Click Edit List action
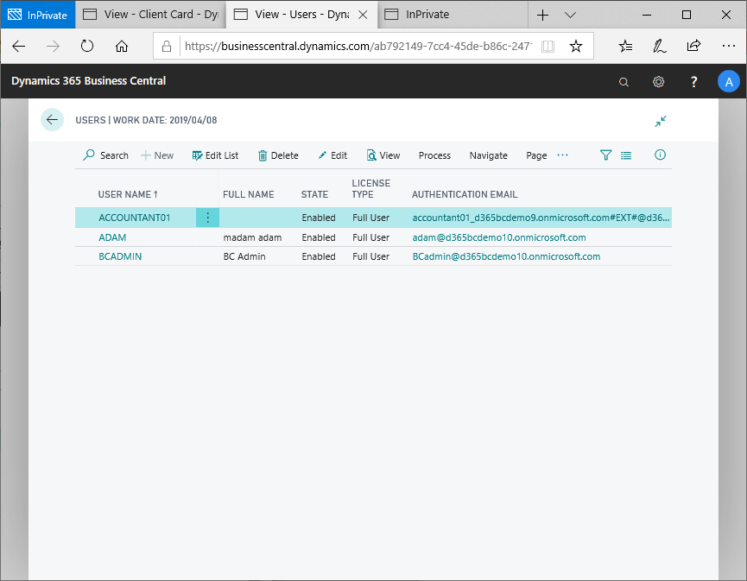The width and height of the screenshot is (747, 581). (215, 155)
